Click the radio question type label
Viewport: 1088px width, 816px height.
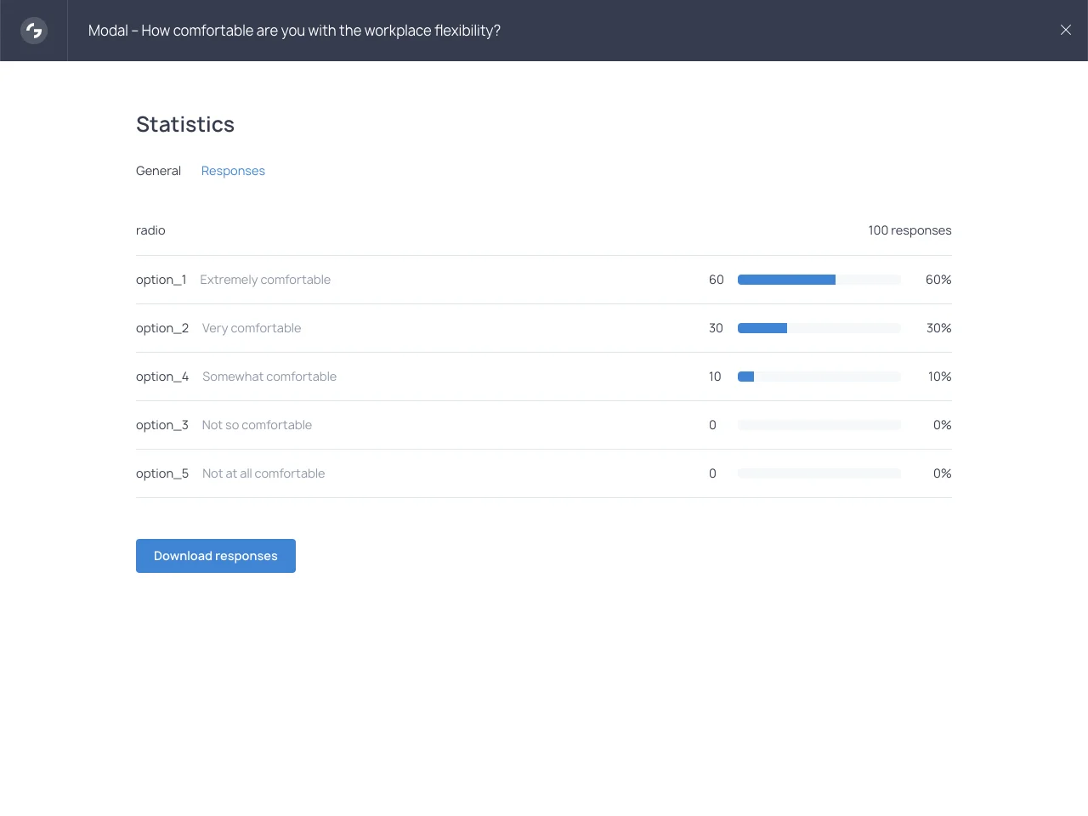[x=150, y=230]
